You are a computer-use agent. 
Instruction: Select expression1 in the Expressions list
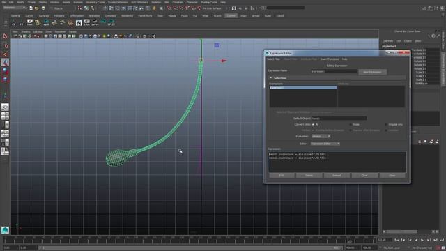click(x=303, y=88)
